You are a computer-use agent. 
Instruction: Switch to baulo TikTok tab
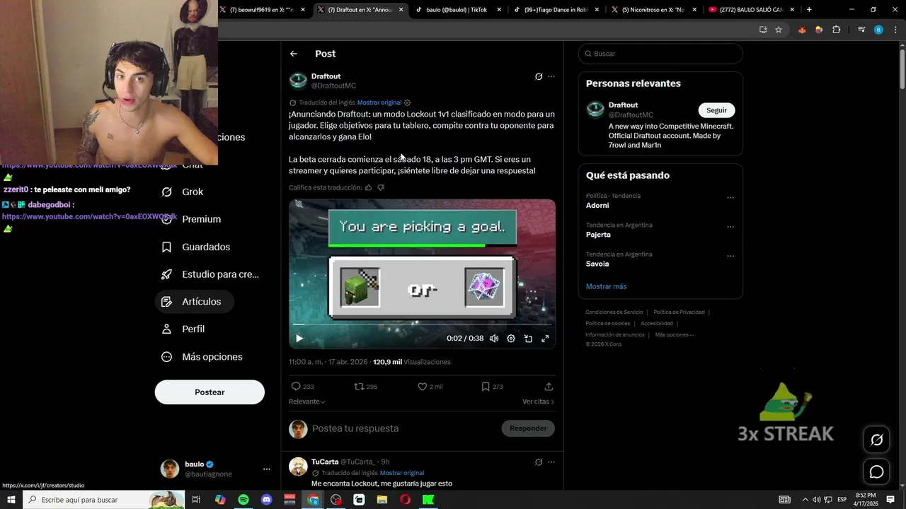click(x=459, y=10)
